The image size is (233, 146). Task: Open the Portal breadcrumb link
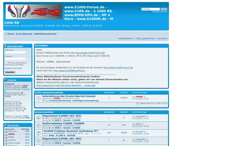(x=10, y=34)
